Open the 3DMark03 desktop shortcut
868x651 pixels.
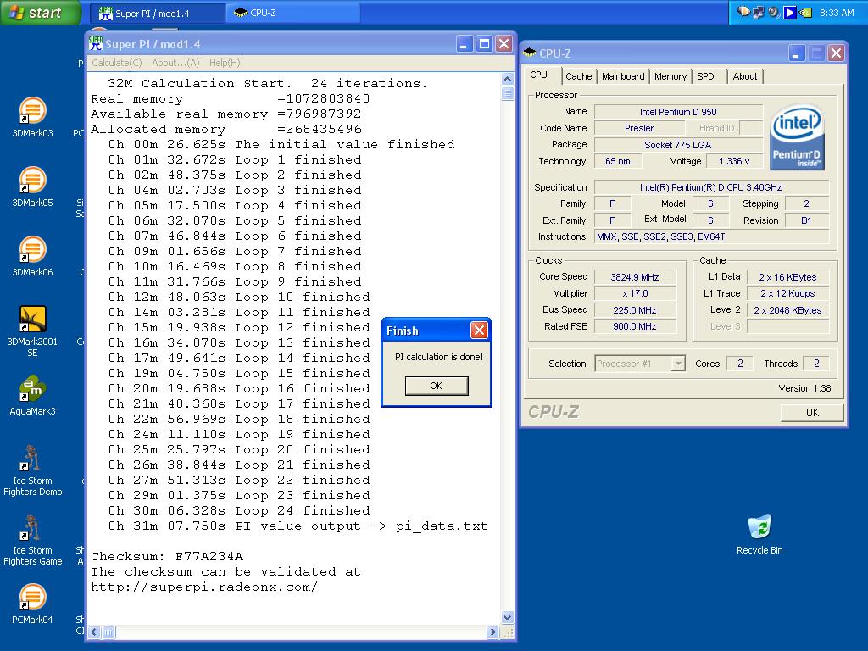tap(33, 117)
